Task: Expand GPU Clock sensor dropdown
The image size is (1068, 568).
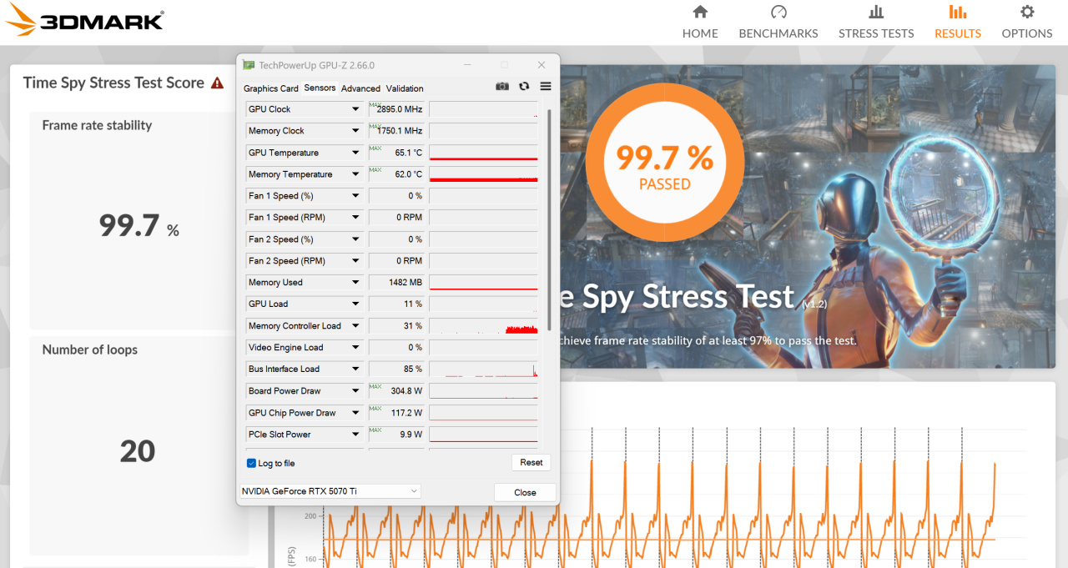Action: coord(355,109)
